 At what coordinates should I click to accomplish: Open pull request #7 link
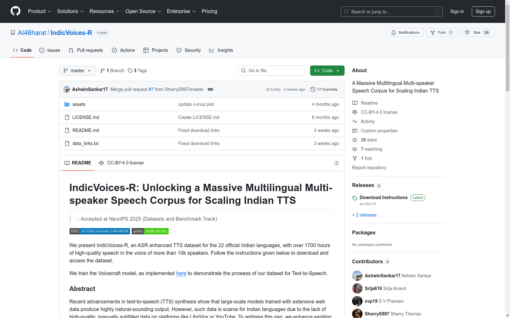tap(151, 89)
